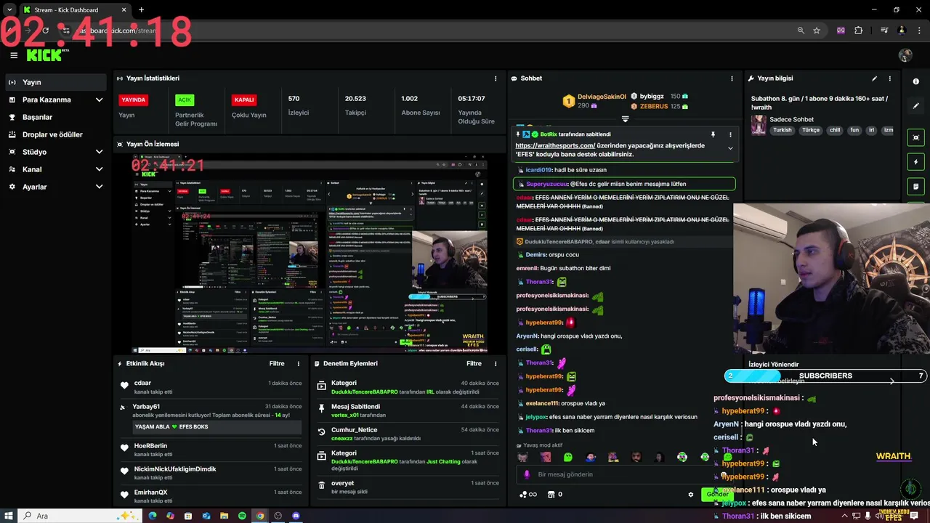Click the chill tag chip
This screenshot has height=523, width=930.
[x=835, y=130]
